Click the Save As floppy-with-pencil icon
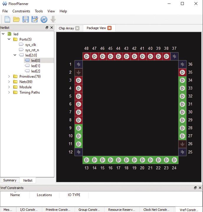The image size is (203, 212). (35, 19)
